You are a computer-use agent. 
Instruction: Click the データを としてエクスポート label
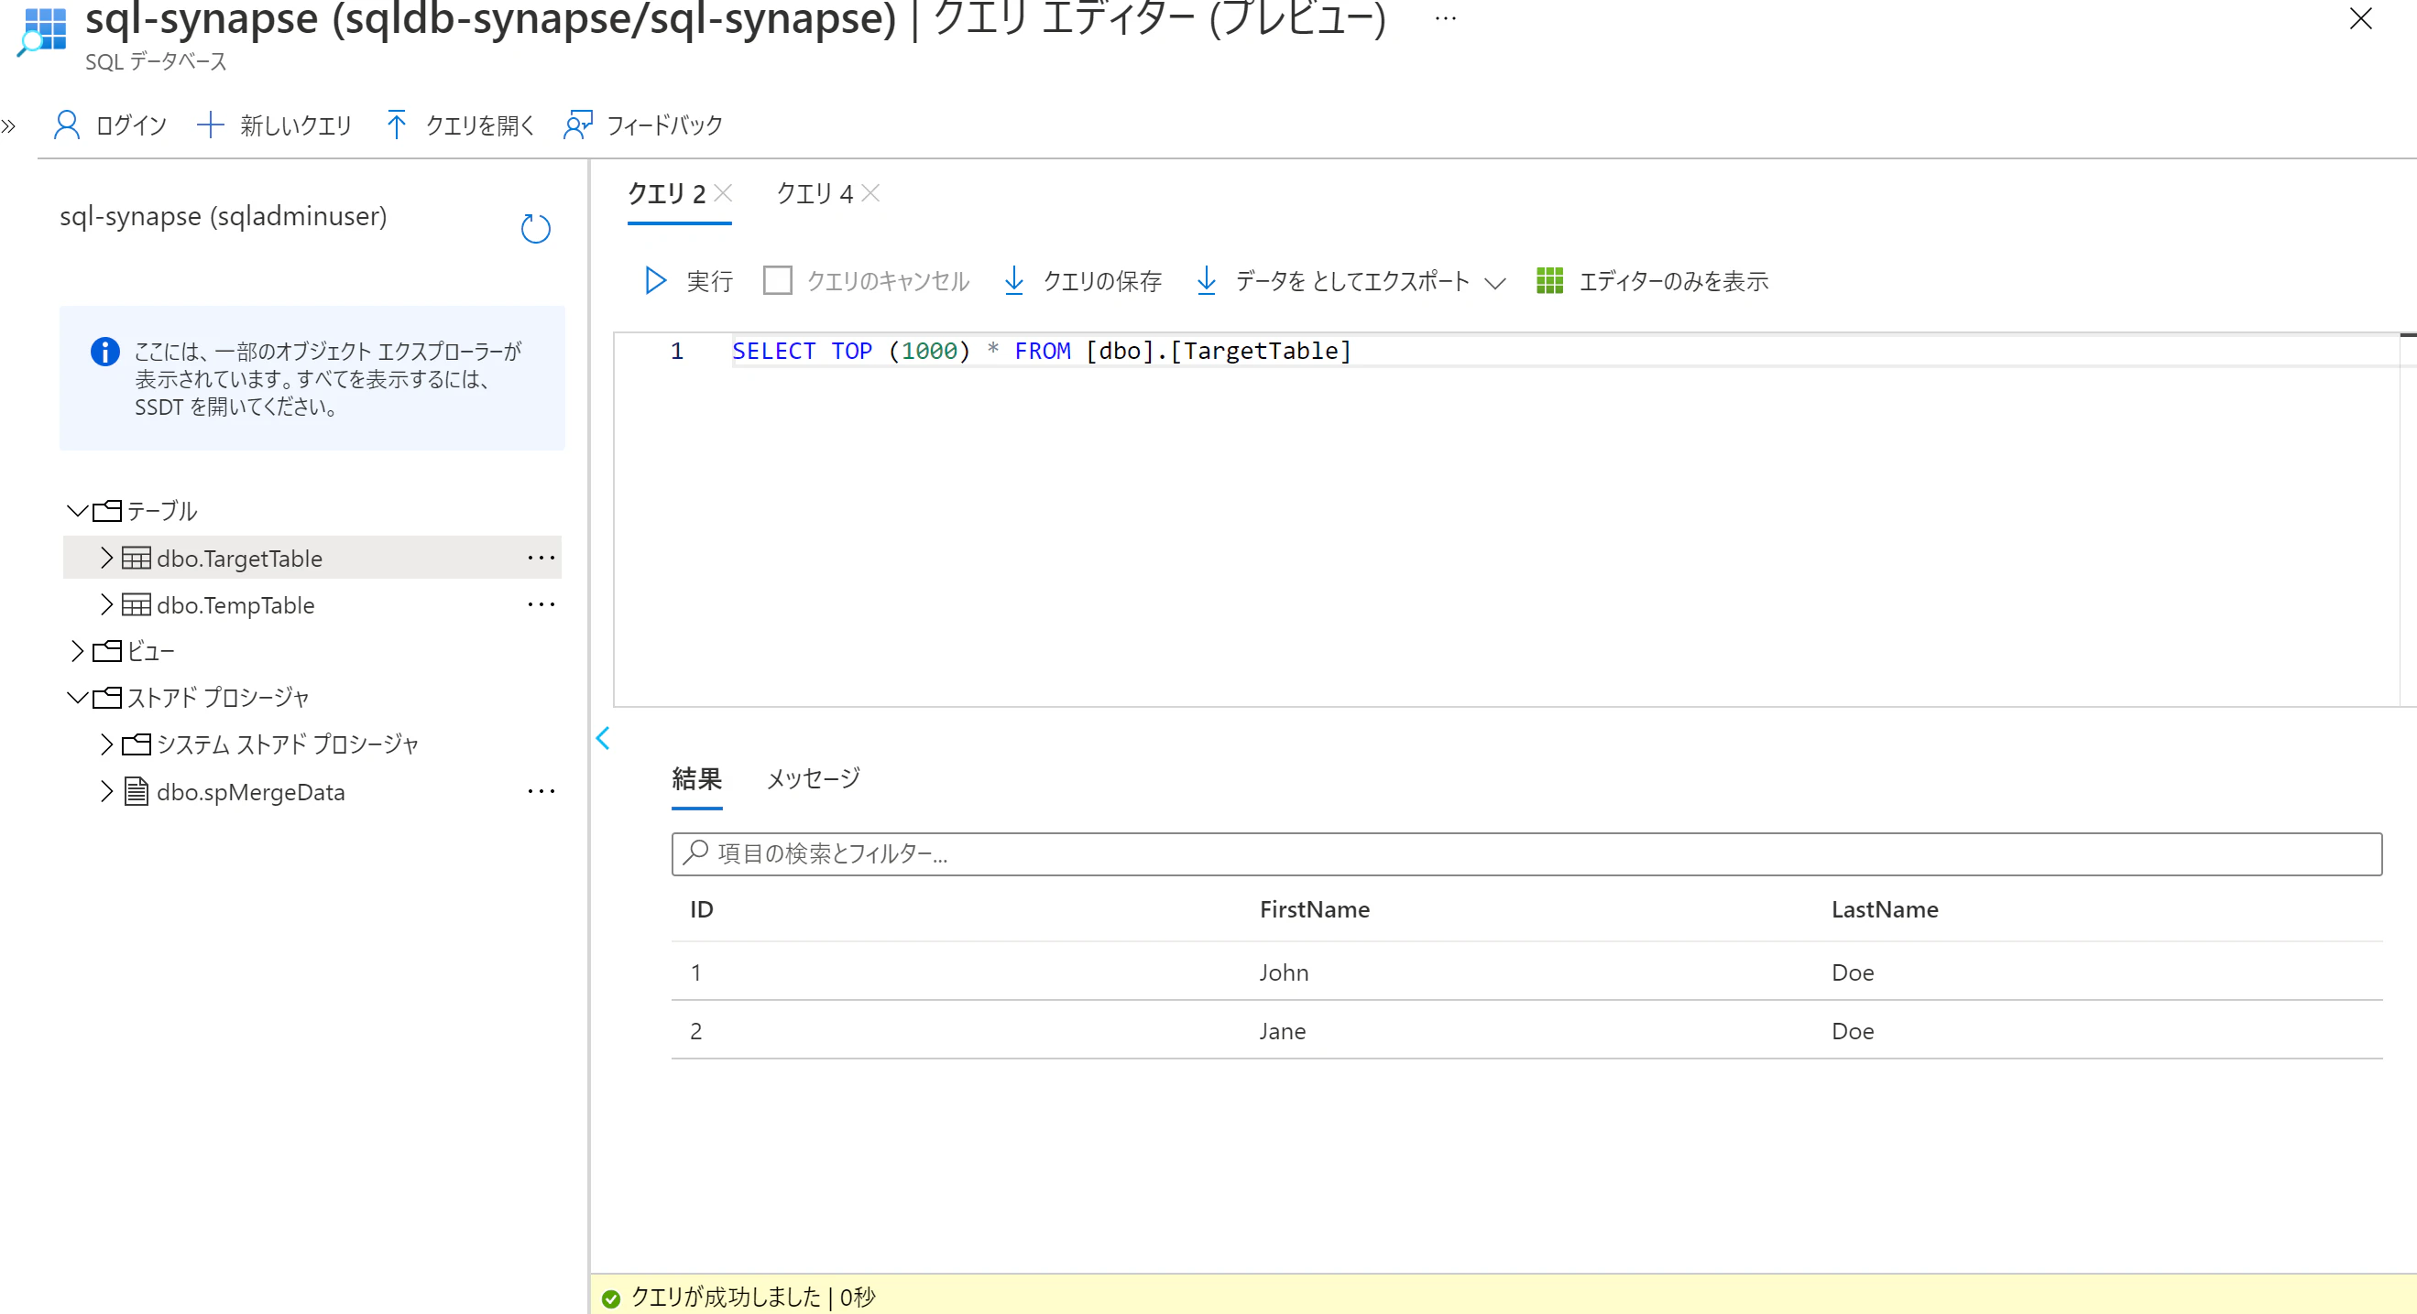1352,281
